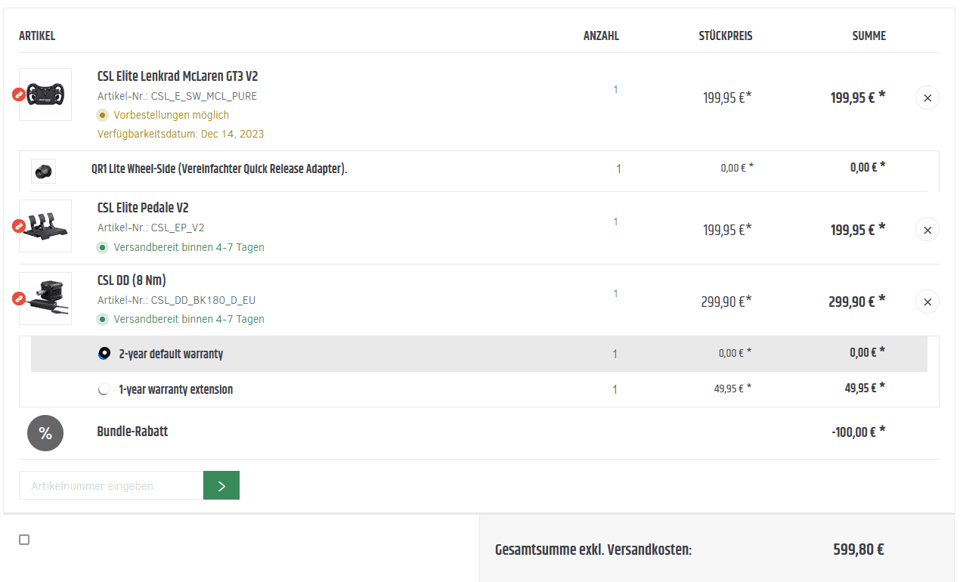Image resolution: width=960 pixels, height=582 pixels.
Task: Click CSL DD wheel base thumbnail
Action: (x=47, y=299)
